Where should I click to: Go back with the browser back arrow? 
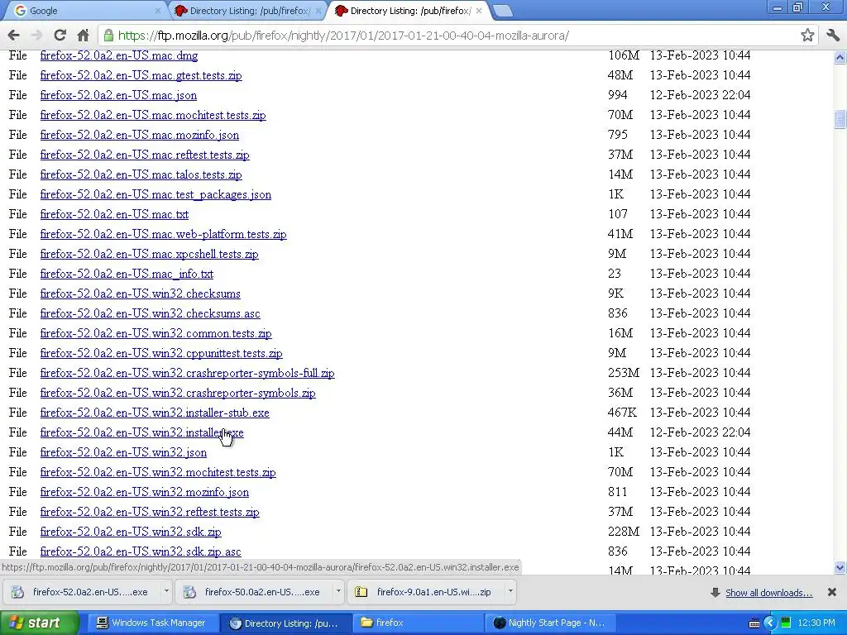(13, 36)
